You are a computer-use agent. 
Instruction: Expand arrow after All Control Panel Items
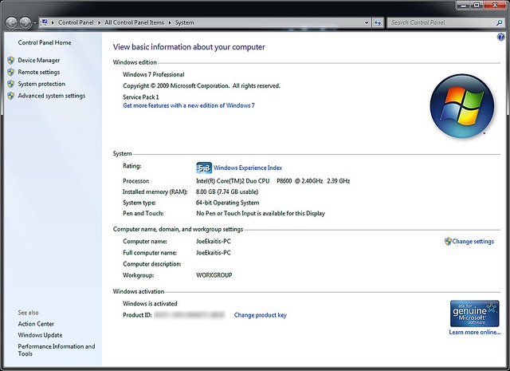170,23
